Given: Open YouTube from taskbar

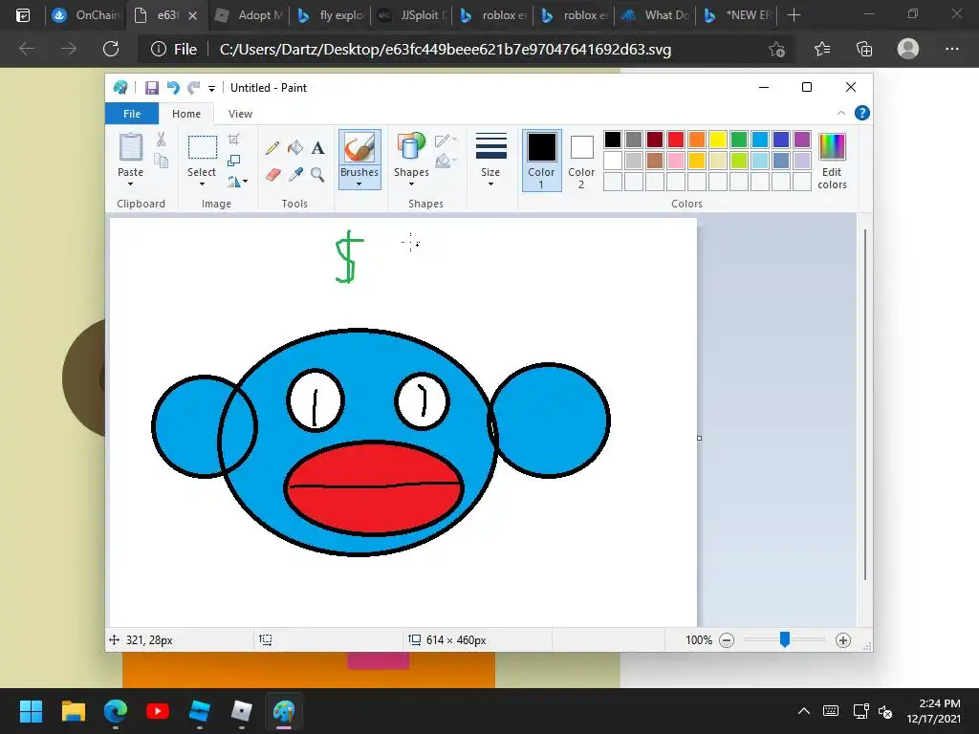Looking at the screenshot, I should [x=158, y=711].
